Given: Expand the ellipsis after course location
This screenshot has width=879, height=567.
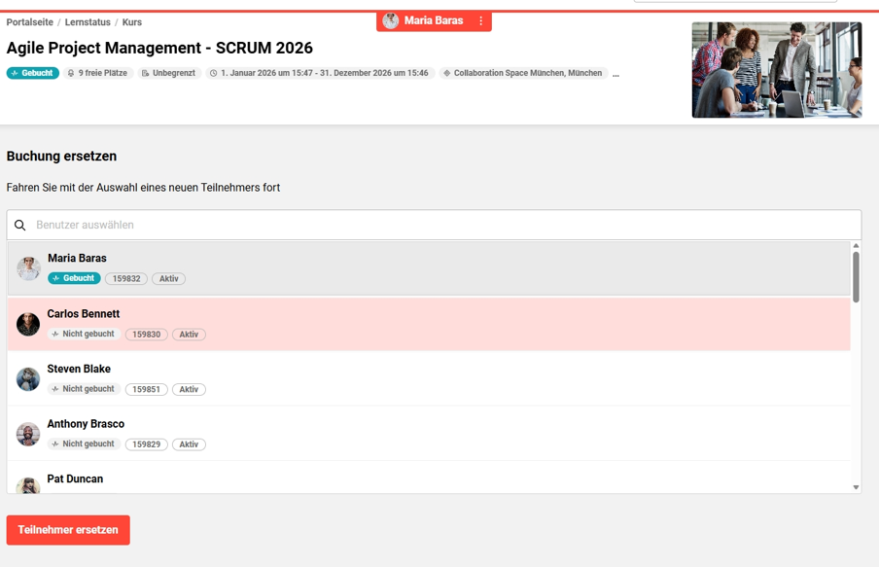Looking at the screenshot, I should (x=616, y=74).
